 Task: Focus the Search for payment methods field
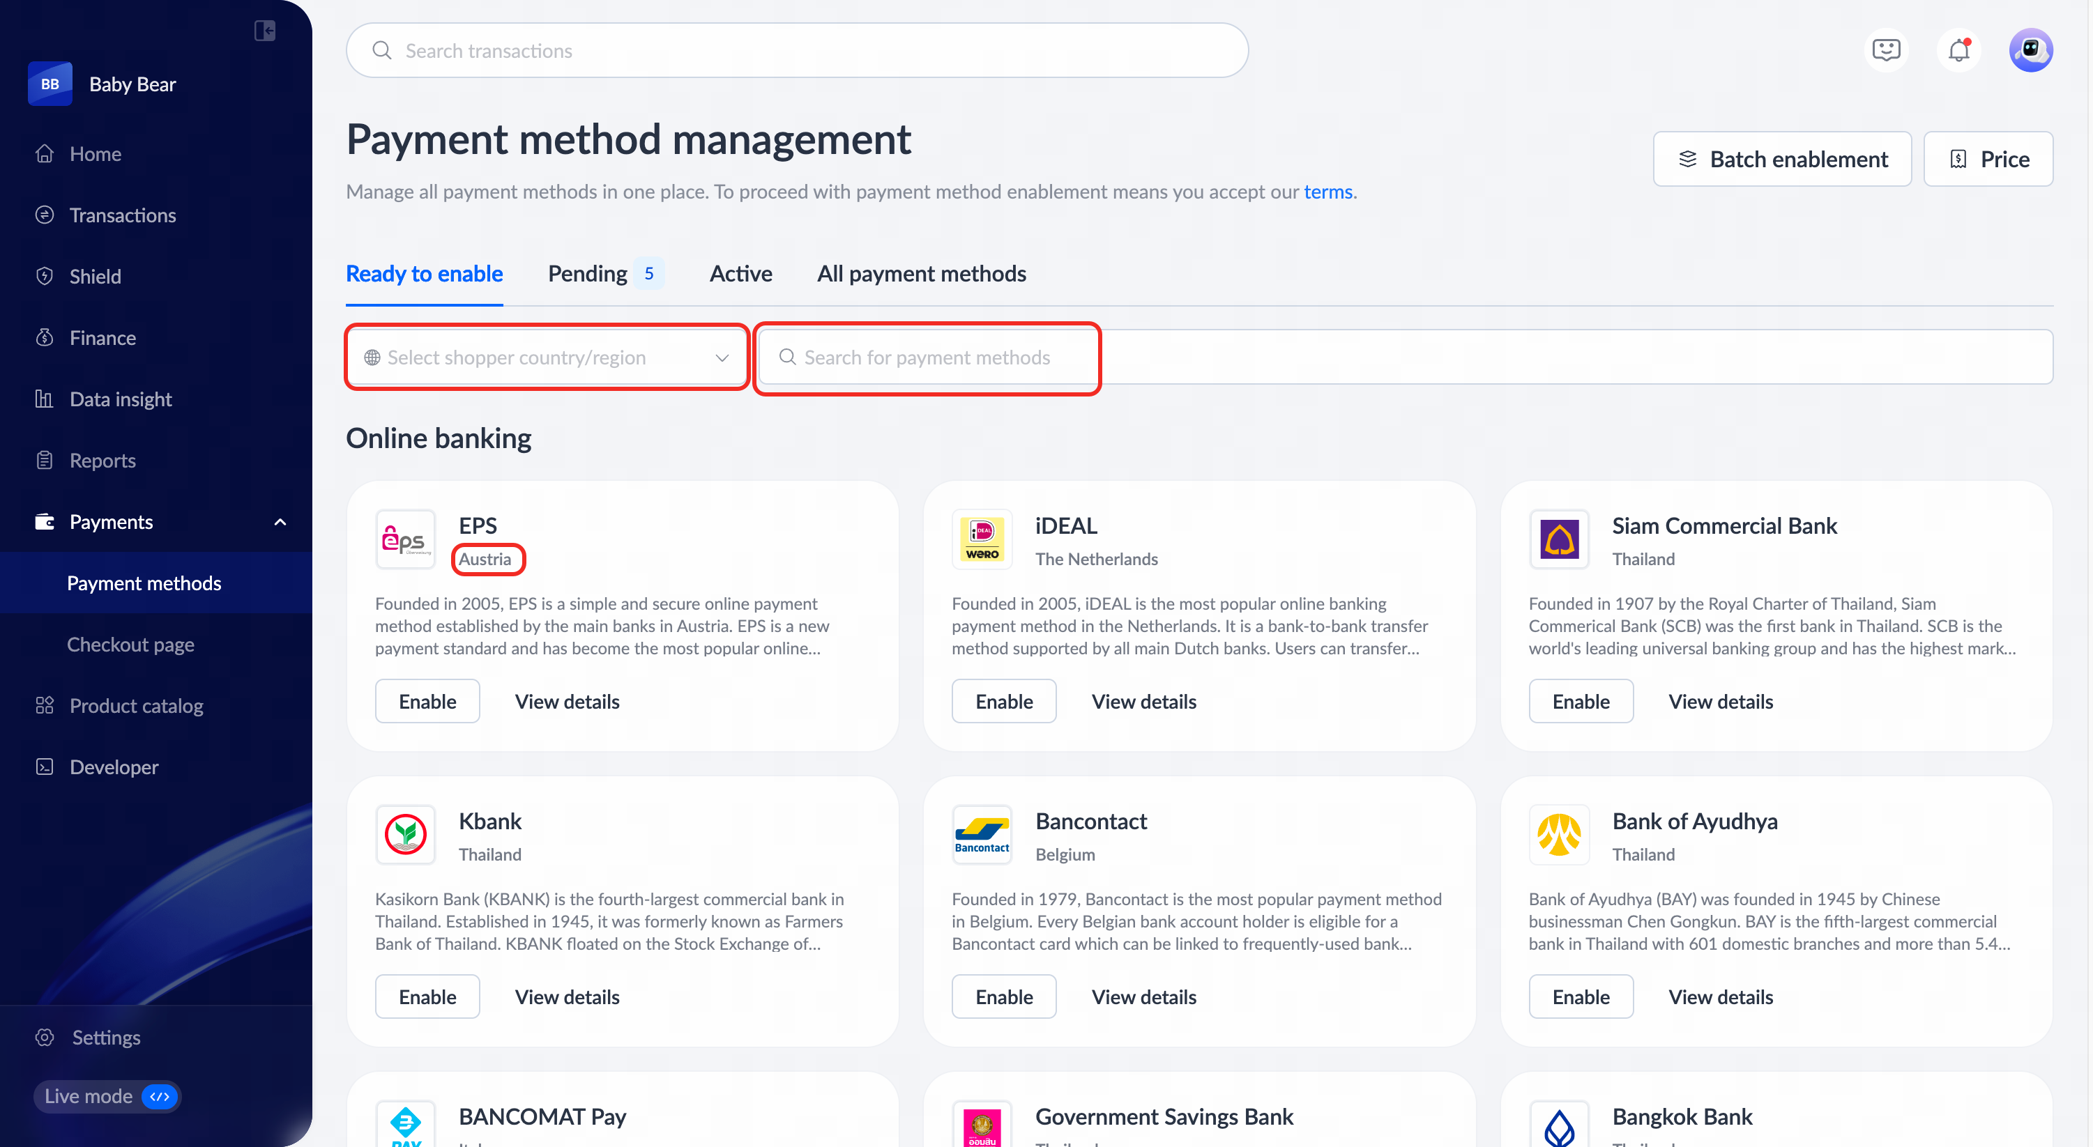[927, 357]
